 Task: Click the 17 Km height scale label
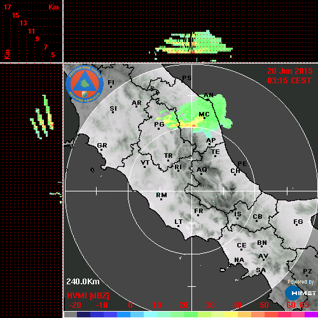(7, 7)
